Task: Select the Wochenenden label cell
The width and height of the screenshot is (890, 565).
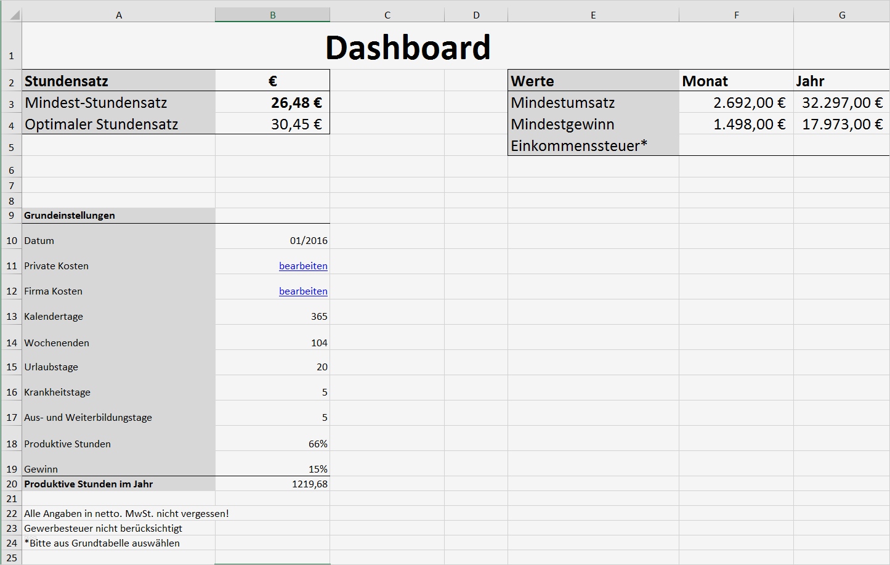Action: [x=119, y=337]
